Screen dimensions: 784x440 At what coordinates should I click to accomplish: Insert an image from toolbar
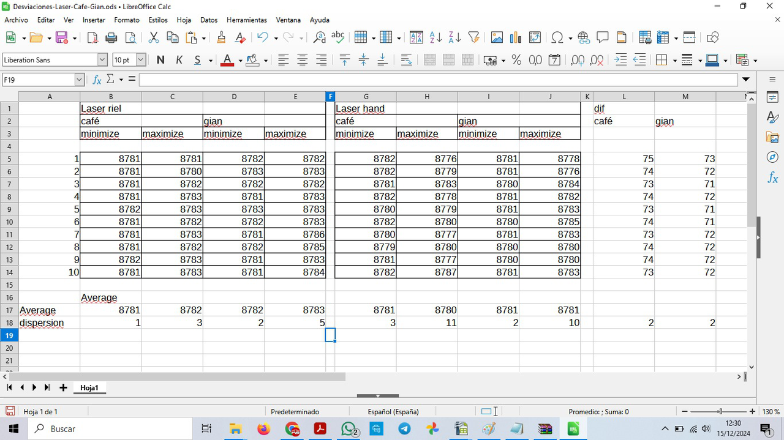click(x=497, y=38)
